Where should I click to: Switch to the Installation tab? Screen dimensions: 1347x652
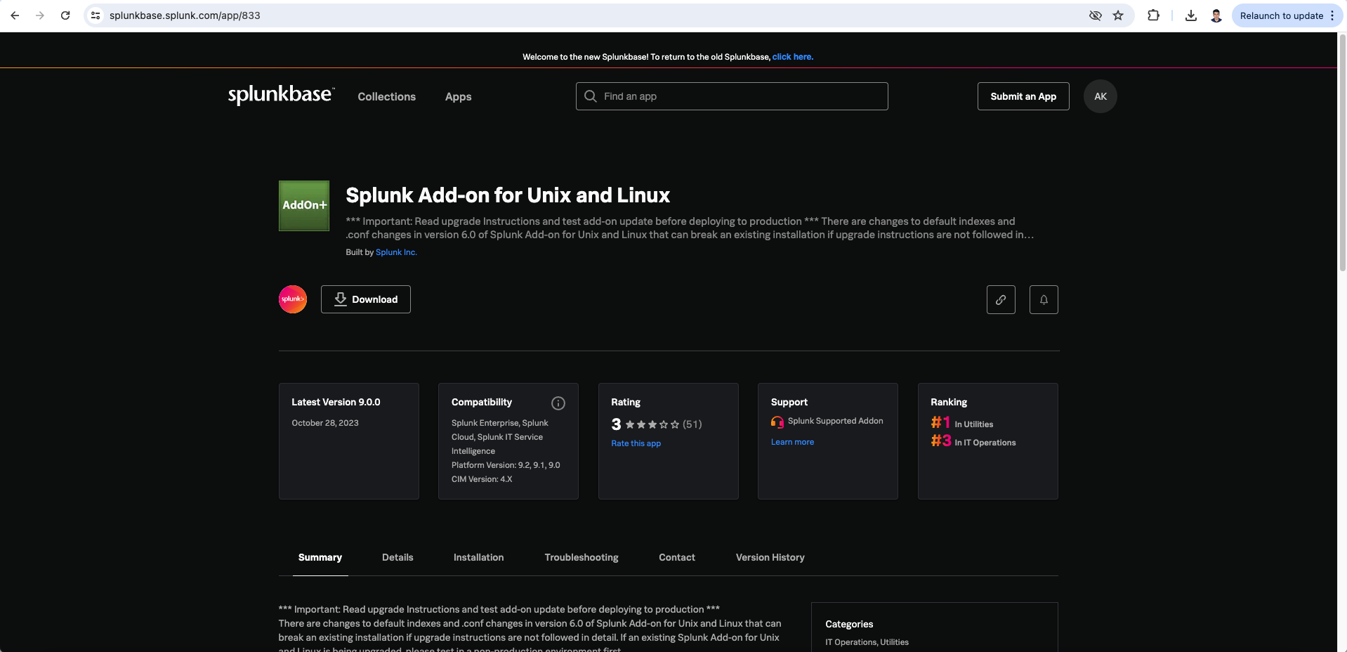pos(478,557)
